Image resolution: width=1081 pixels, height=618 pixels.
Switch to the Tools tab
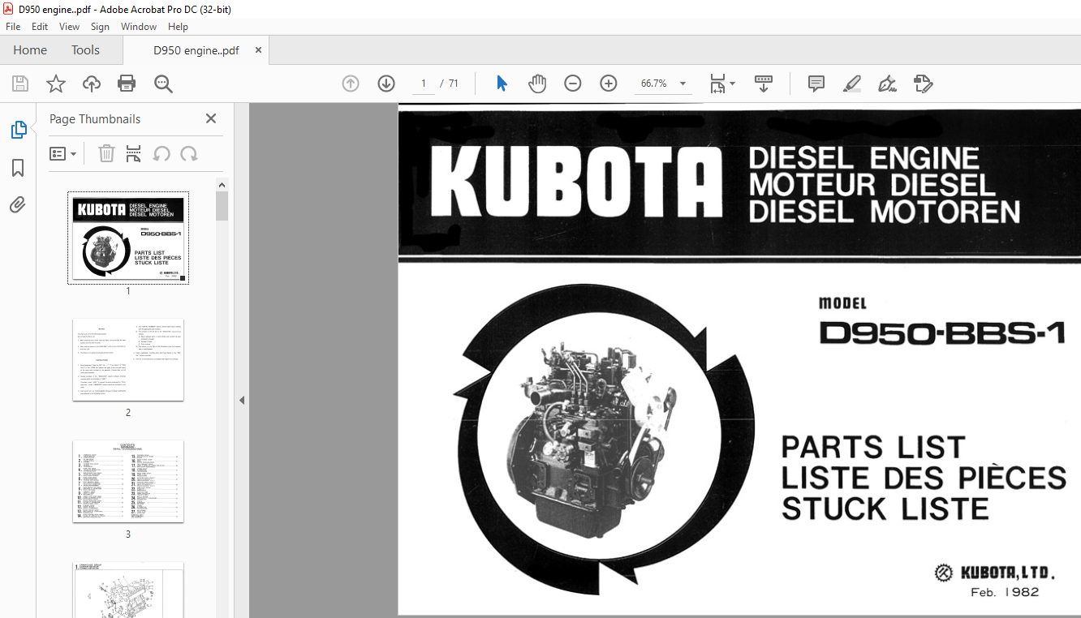[x=85, y=49]
